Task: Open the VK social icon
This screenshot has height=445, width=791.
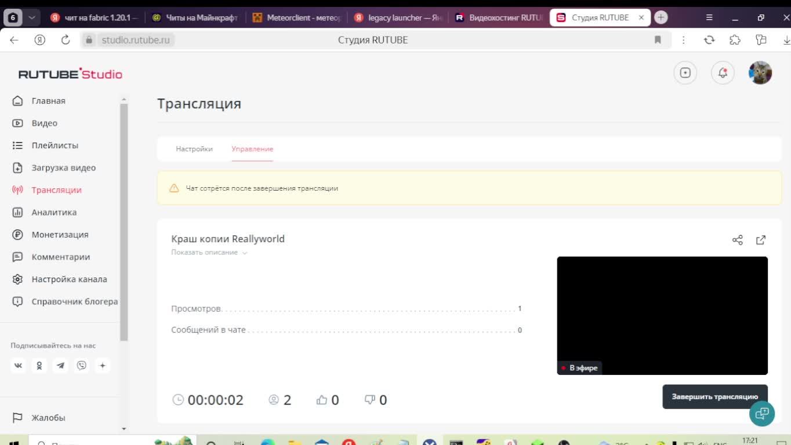Action: point(18,366)
